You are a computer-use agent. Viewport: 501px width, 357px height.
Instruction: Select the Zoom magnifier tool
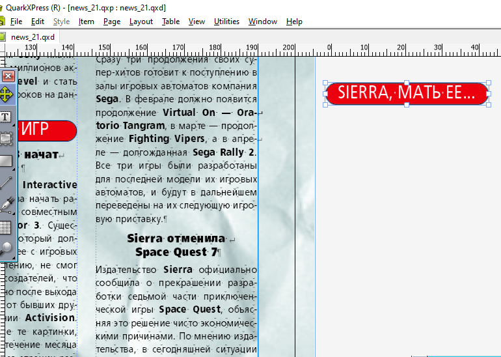pyautogui.click(x=7, y=249)
